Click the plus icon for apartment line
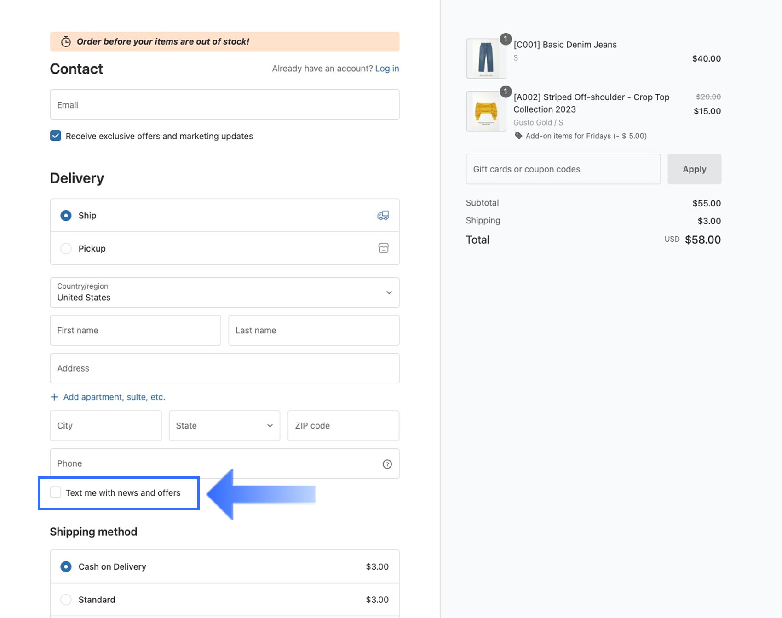The height and width of the screenshot is (618, 782). click(x=54, y=397)
